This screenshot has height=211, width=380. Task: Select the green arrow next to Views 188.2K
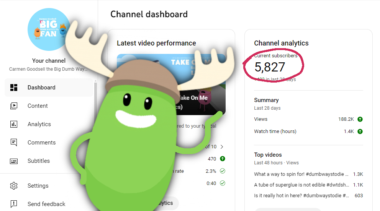click(360, 119)
